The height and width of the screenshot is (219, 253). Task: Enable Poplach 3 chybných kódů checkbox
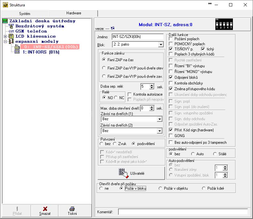pos(171,54)
